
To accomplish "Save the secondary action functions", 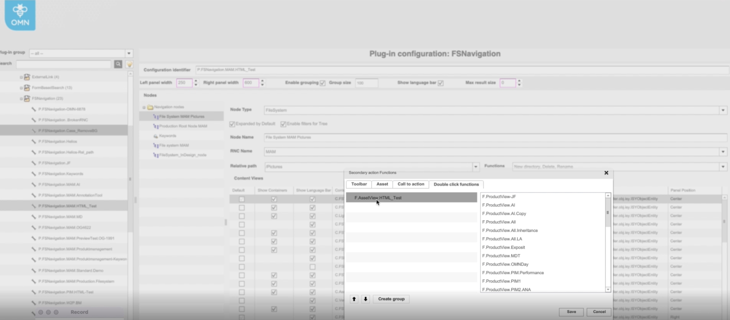I will (x=571, y=312).
